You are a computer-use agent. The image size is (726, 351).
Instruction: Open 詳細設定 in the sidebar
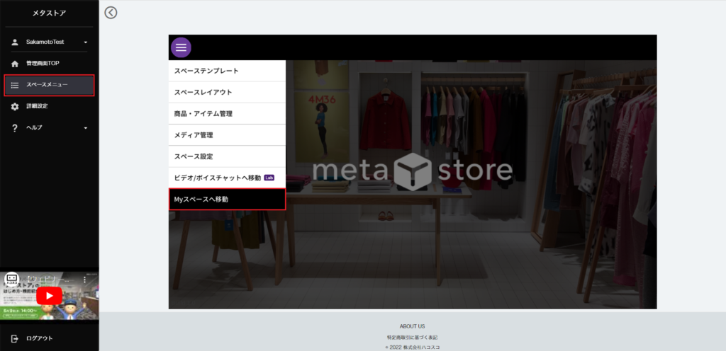point(49,106)
